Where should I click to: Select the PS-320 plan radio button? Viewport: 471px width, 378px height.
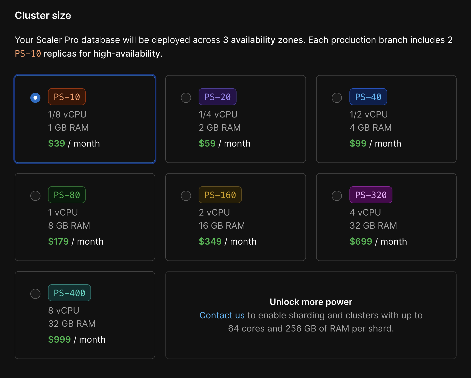pyautogui.click(x=337, y=196)
